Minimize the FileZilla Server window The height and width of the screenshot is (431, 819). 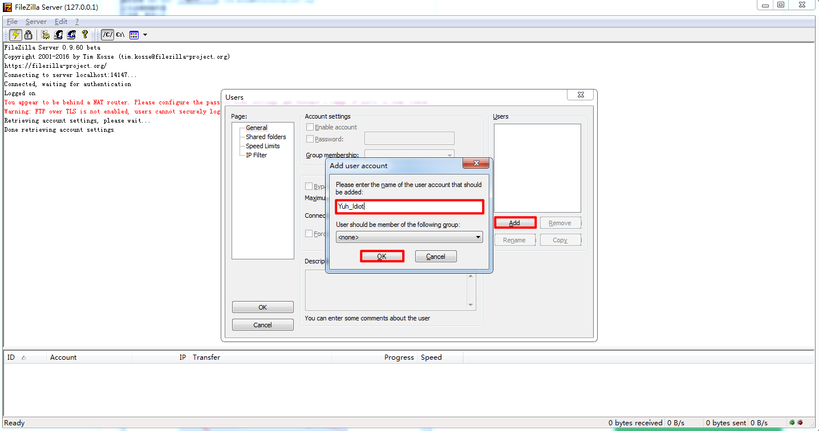tap(765, 5)
